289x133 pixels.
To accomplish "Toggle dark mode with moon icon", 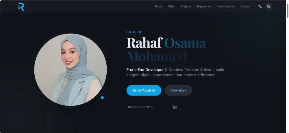I will (269, 6).
